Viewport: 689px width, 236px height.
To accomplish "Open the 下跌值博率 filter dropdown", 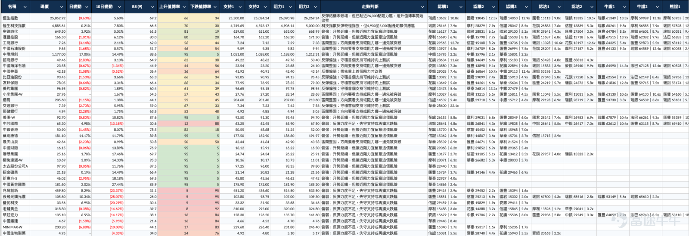I will (x=216, y=7).
